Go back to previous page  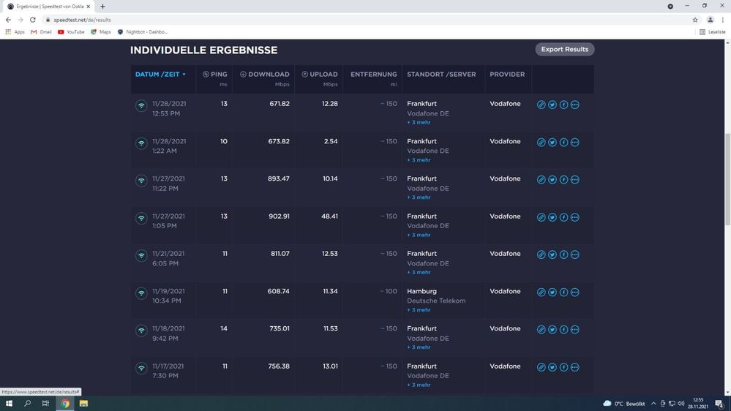[8, 20]
